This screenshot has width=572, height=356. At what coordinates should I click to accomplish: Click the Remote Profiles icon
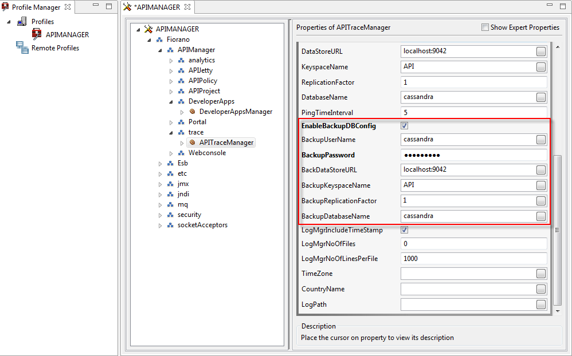[x=22, y=48]
